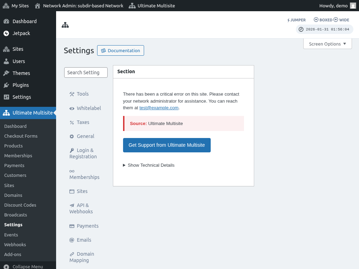Click the Payments credit card icon
359x269 pixels.
point(72,226)
